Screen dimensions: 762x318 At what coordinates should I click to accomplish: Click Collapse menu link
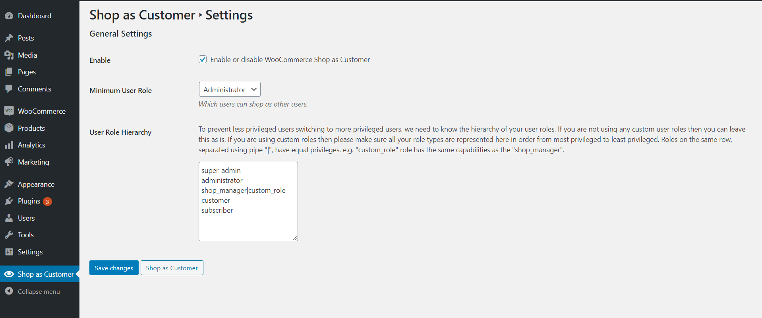39,292
